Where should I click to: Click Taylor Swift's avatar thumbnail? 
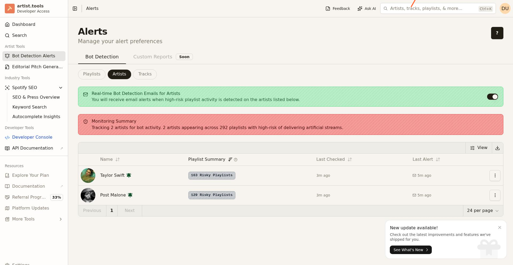pyautogui.click(x=88, y=175)
